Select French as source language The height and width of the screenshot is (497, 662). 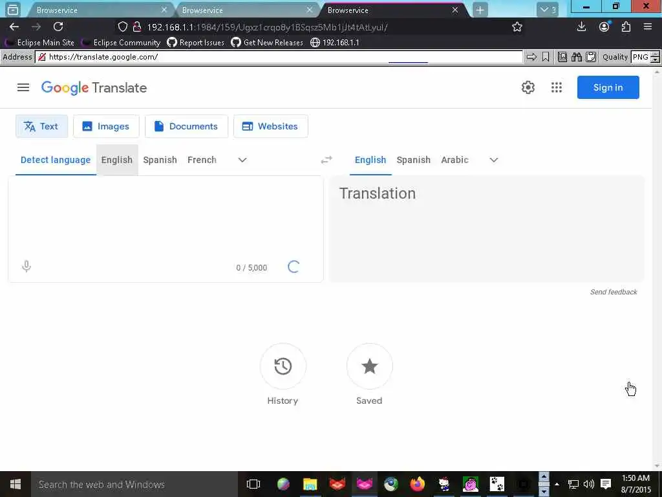click(x=202, y=160)
